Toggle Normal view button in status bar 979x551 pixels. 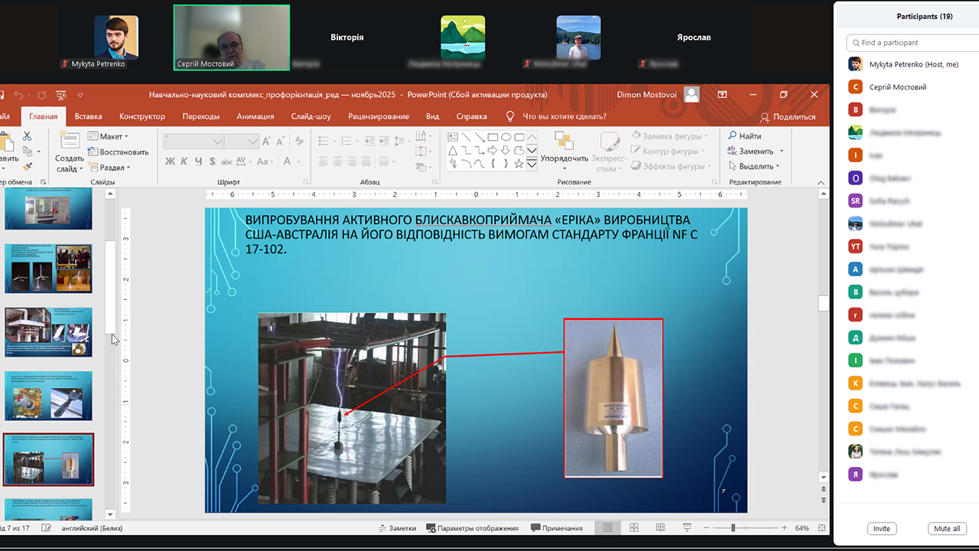tap(608, 528)
